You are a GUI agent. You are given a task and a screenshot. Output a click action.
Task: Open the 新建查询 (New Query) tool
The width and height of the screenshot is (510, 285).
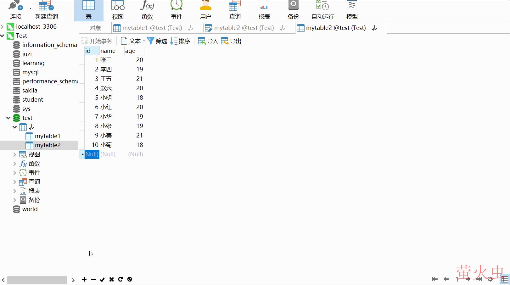tap(46, 9)
